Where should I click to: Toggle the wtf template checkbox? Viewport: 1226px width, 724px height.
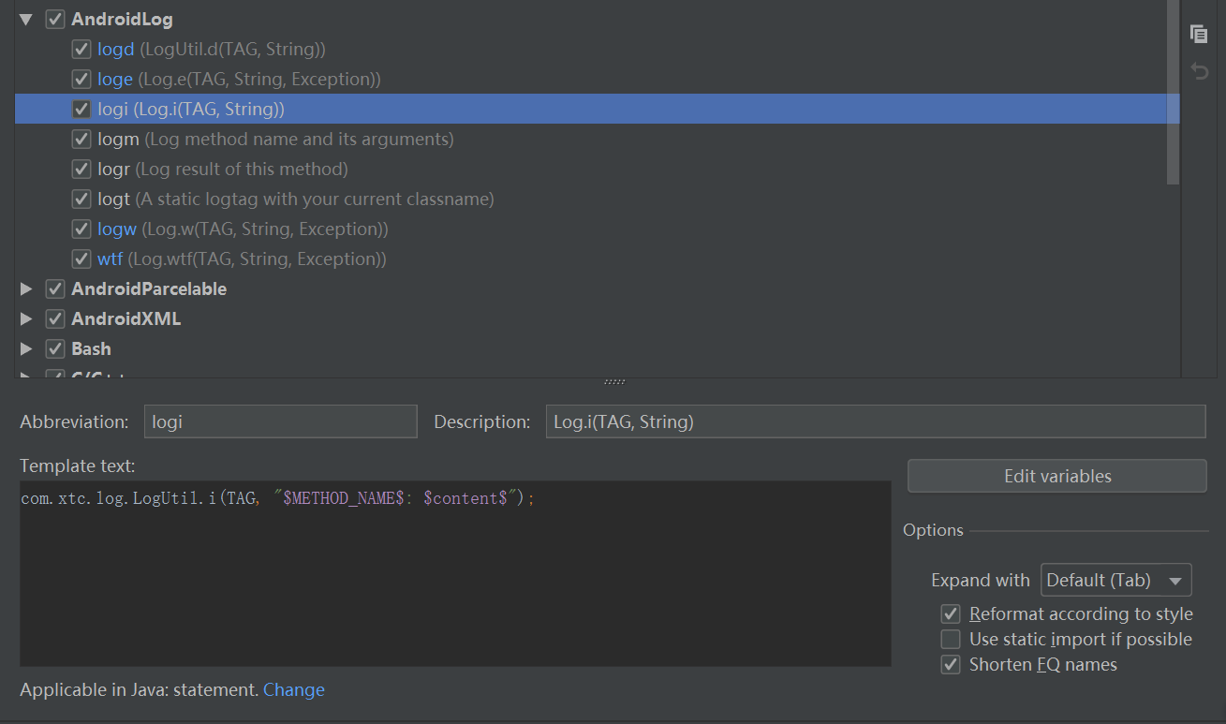tap(81, 259)
